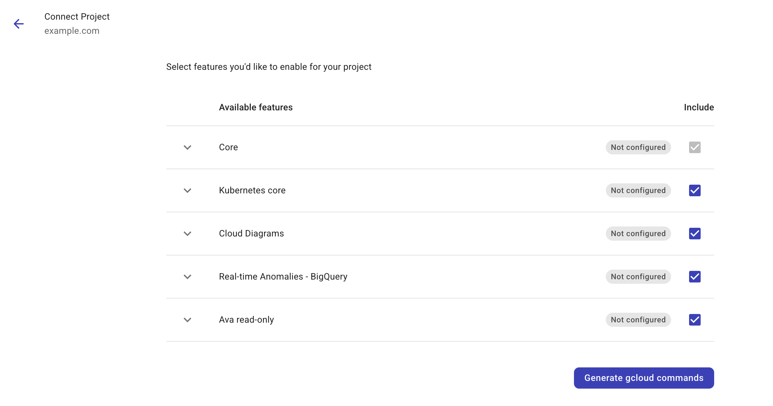Expand the Core feature details
773x406 pixels.
tap(187, 147)
